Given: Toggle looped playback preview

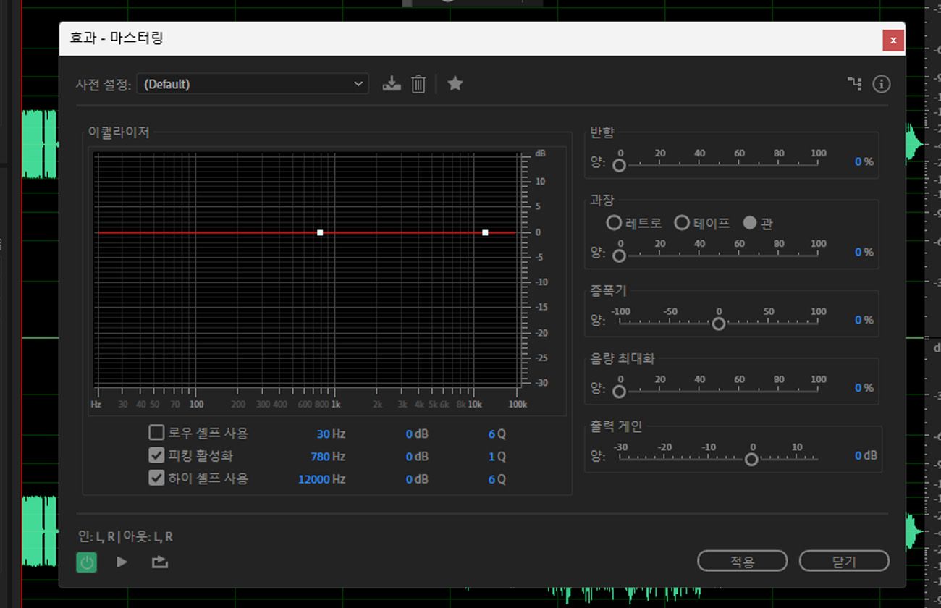Looking at the screenshot, I should pyautogui.click(x=159, y=562).
